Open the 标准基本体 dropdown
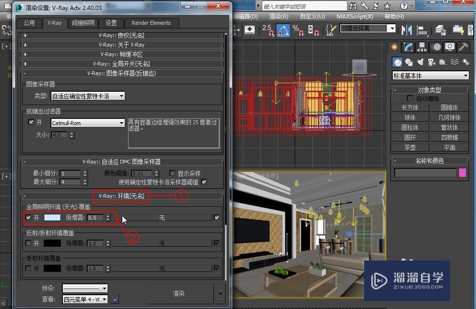 (430, 75)
